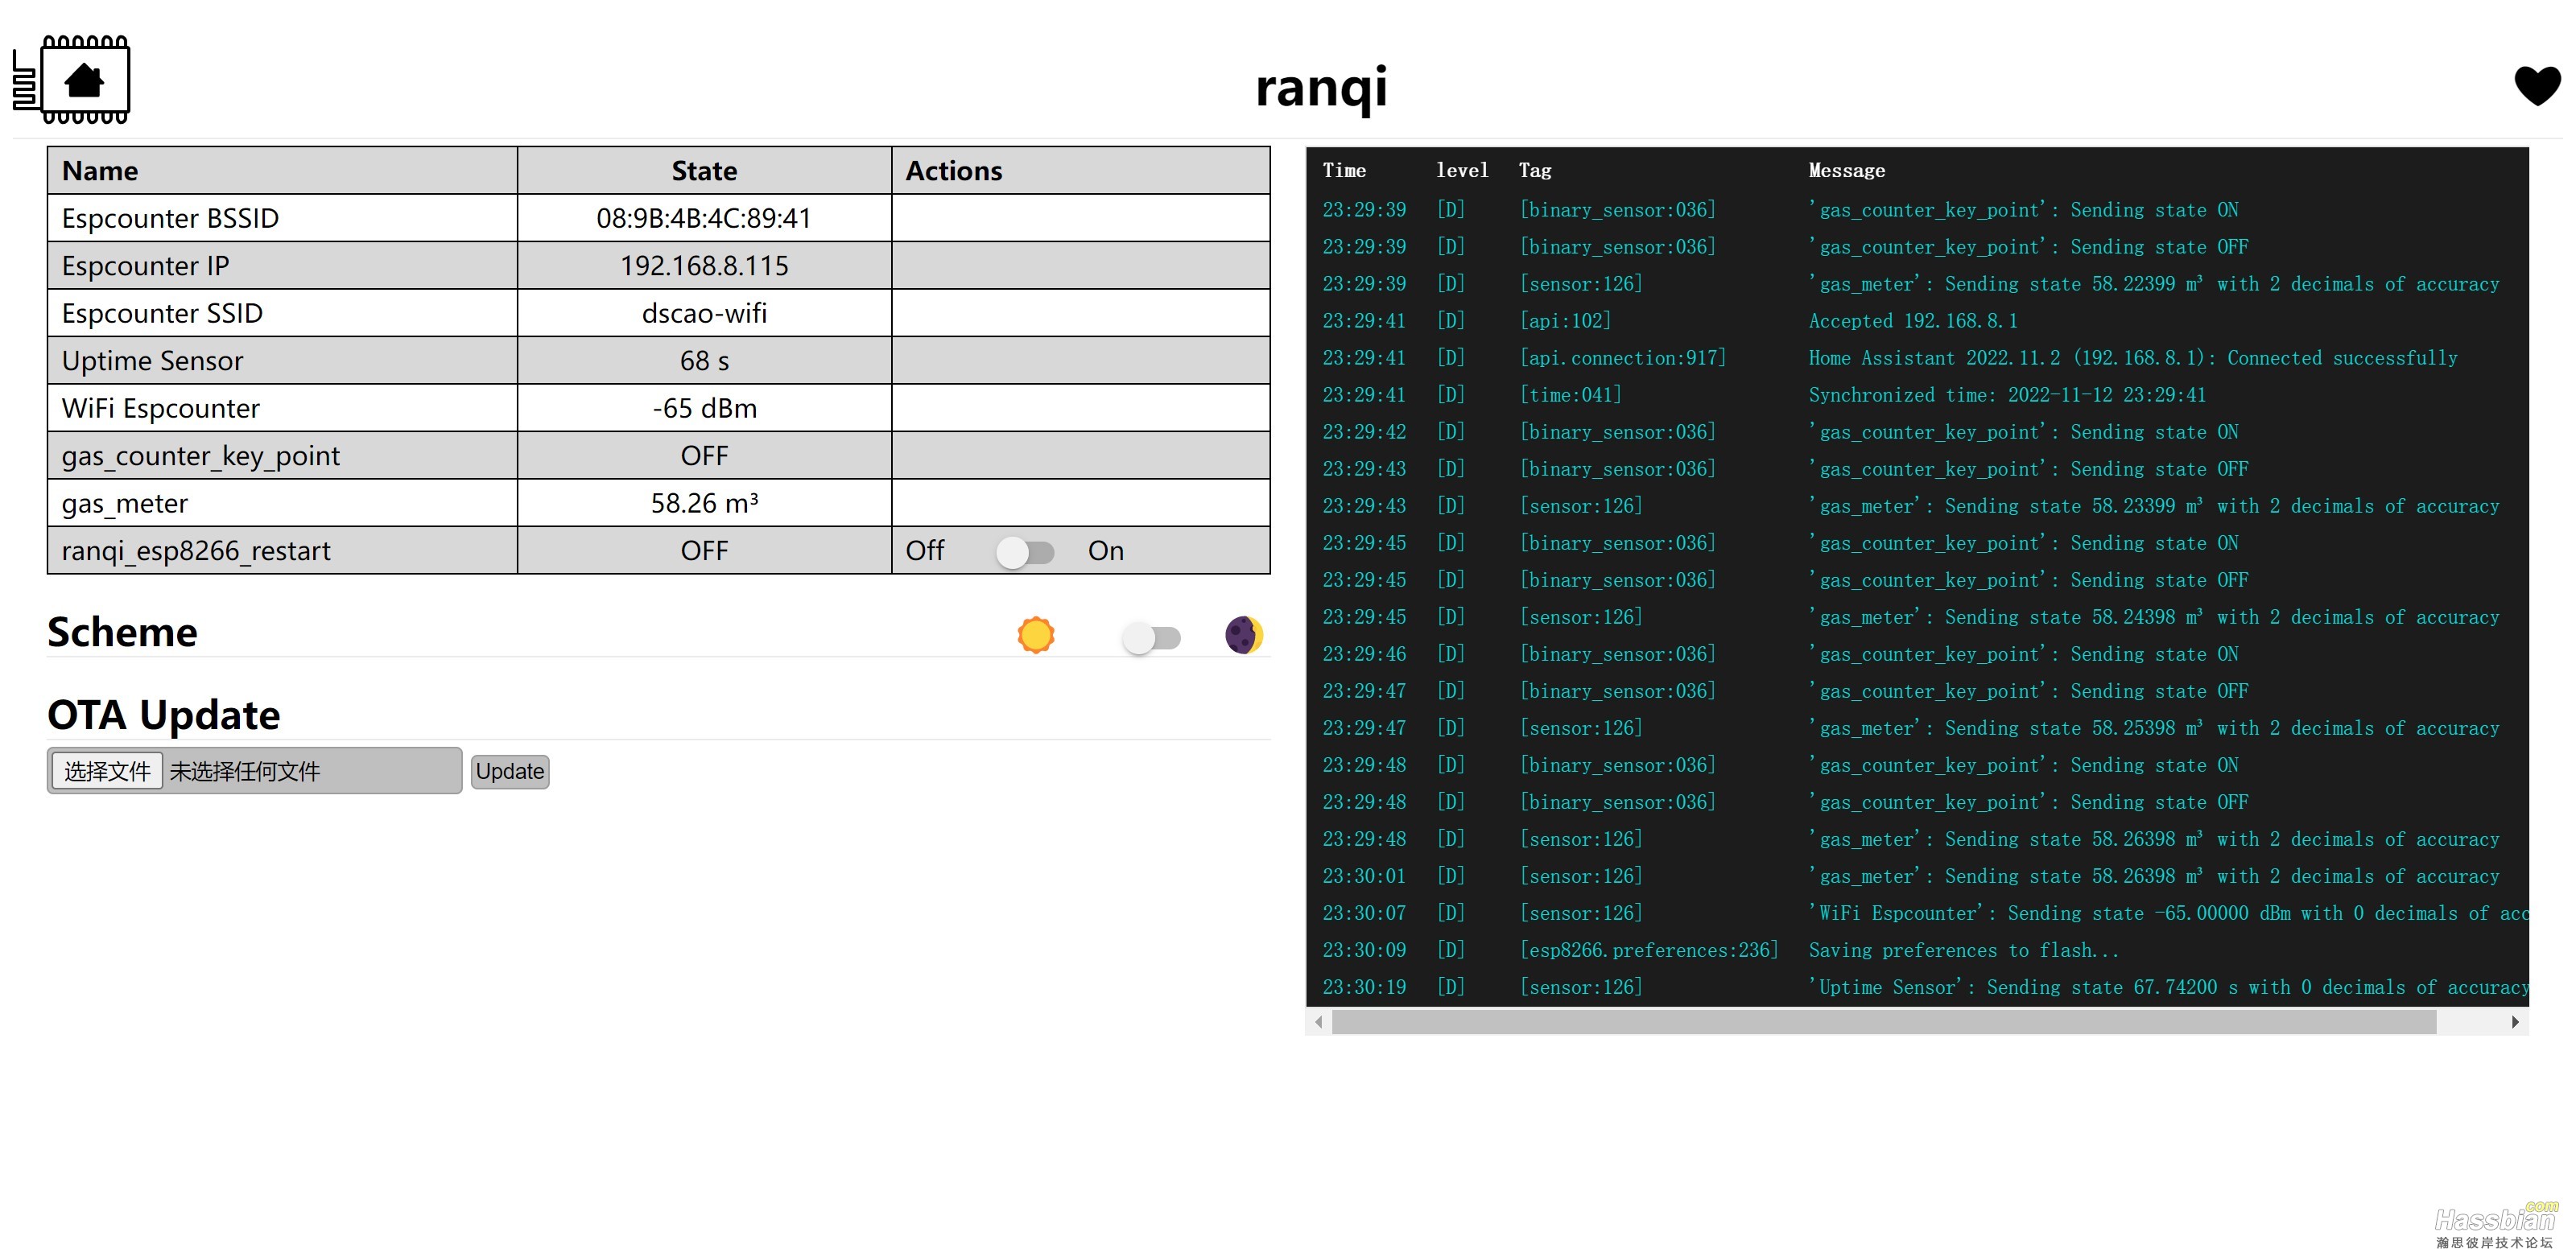Click the On label beside restart switch
2576x1257 pixels.
click(1105, 551)
